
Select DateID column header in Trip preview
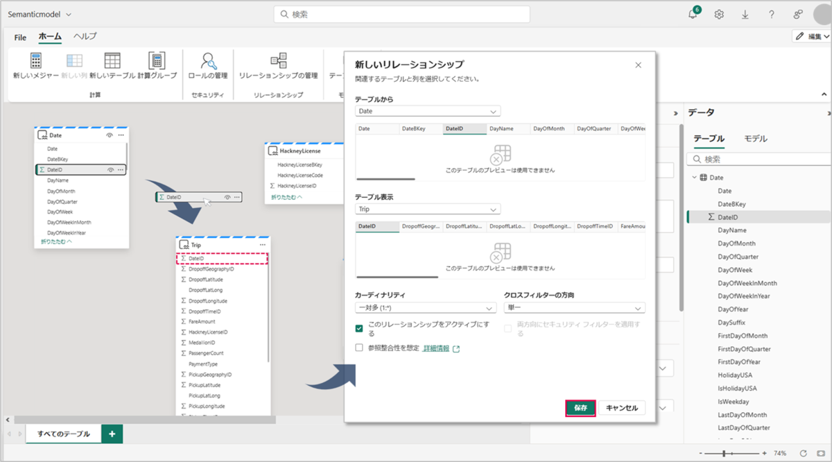click(x=377, y=226)
